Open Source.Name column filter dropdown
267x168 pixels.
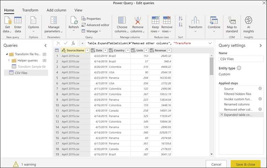[87, 50]
